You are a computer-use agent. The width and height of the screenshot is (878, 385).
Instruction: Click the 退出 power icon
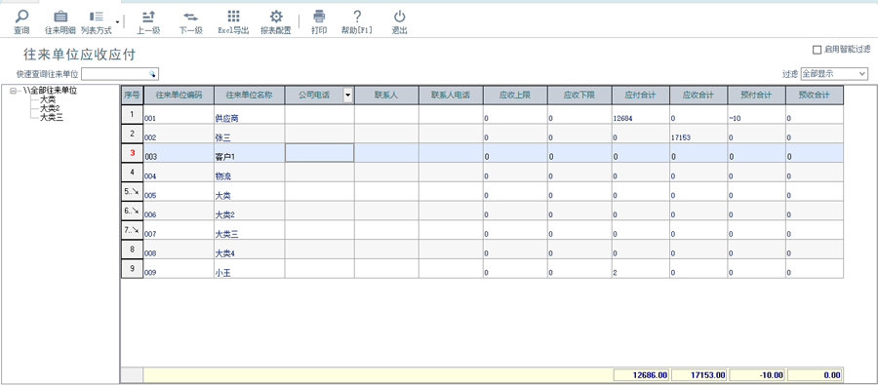coord(399,17)
